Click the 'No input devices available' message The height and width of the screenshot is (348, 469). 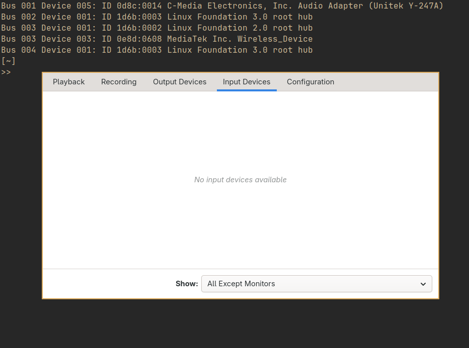(241, 180)
